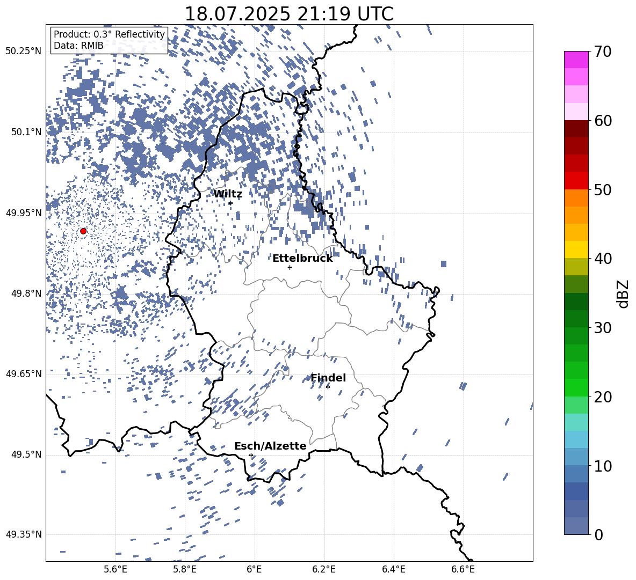This screenshot has width=636, height=580.
Task: Click the 50 tick label on colorbar
Action: click(603, 189)
